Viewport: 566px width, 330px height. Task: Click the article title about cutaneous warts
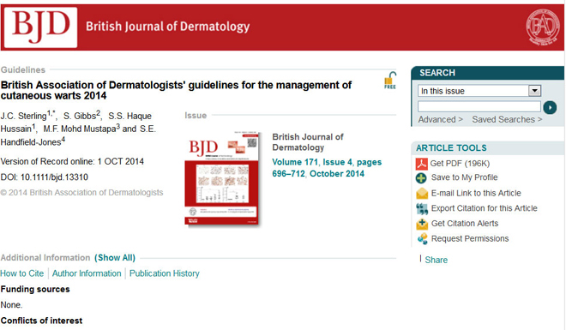coord(176,90)
